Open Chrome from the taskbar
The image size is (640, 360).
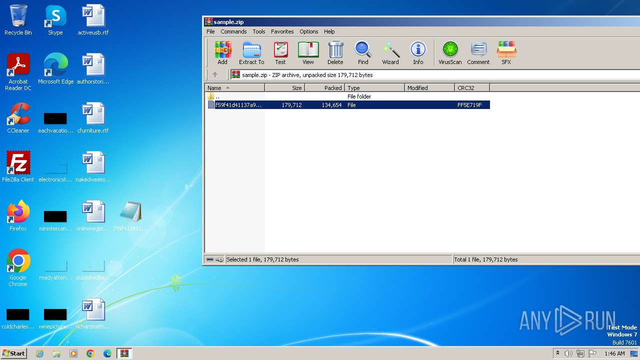click(x=90, y=353)
